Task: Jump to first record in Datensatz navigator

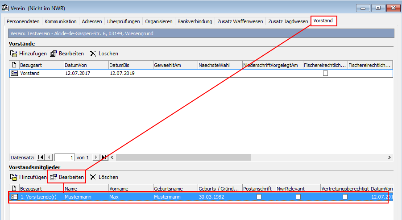Action: pos(41,158)
